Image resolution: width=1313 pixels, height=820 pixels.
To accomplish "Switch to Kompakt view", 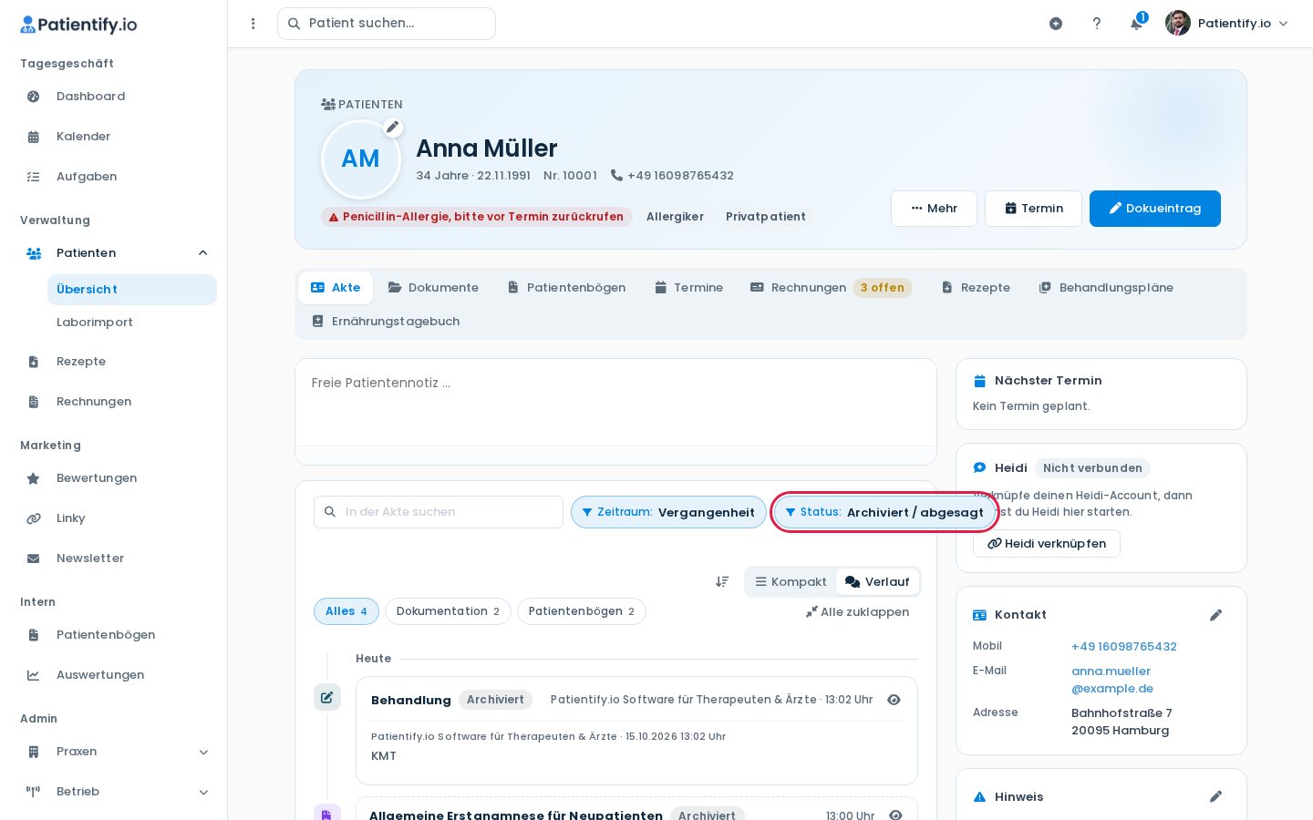I will (791, 582).
